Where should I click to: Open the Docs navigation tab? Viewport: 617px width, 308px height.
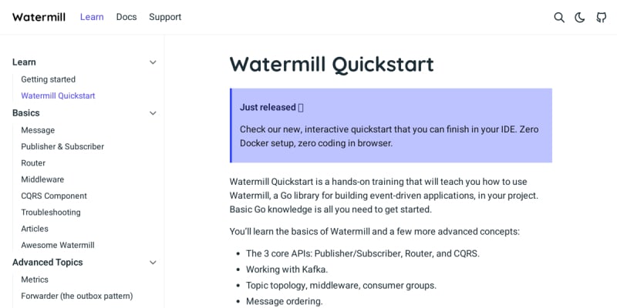pyautogui.click(x=126, y=17)
